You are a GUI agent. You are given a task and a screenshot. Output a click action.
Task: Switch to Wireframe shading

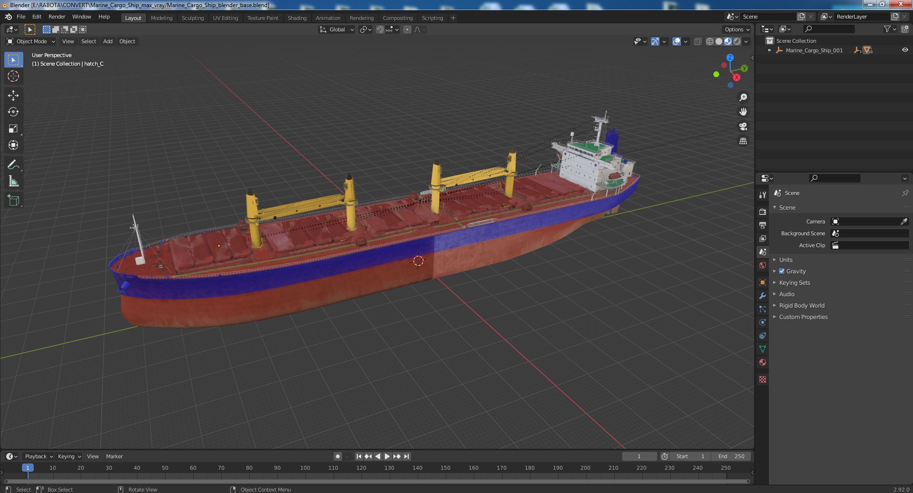click(710, 41)
